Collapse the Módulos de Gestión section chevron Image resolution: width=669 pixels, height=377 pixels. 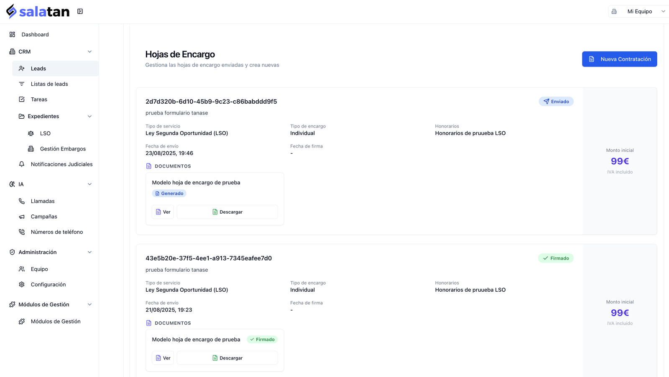[x=89, y=304]
